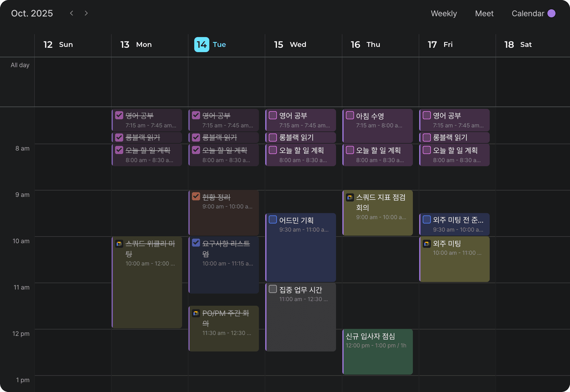Check Thursday's 아침 수영 checkbox
Image resolution: width=570 pixels, height=392 pixels.
click(x=350, y=116)
